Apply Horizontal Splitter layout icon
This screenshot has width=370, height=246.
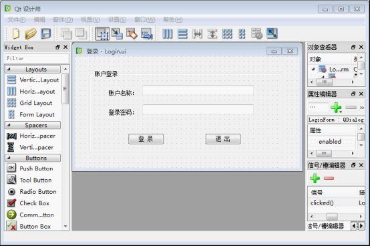tap(197, 34)
